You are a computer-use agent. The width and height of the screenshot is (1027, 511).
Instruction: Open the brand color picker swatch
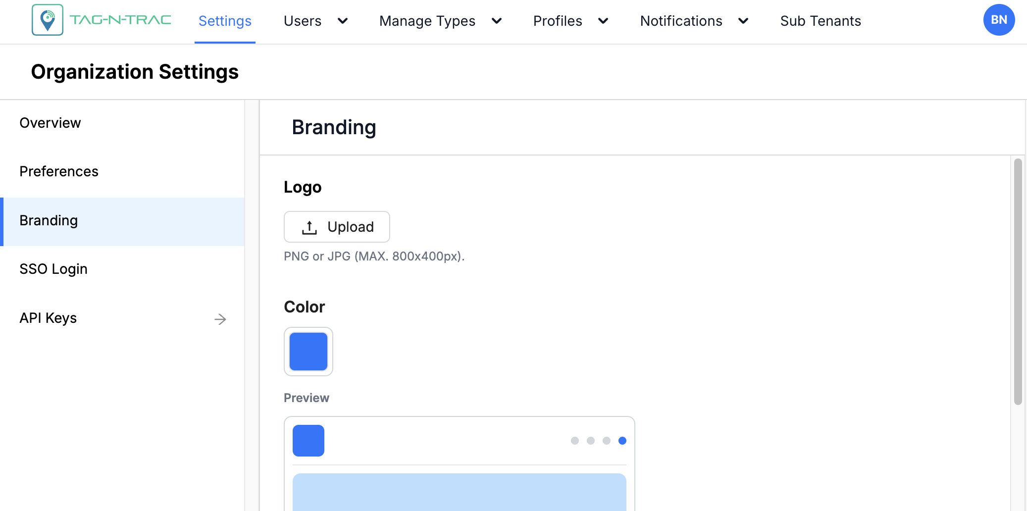click(308, 352)
